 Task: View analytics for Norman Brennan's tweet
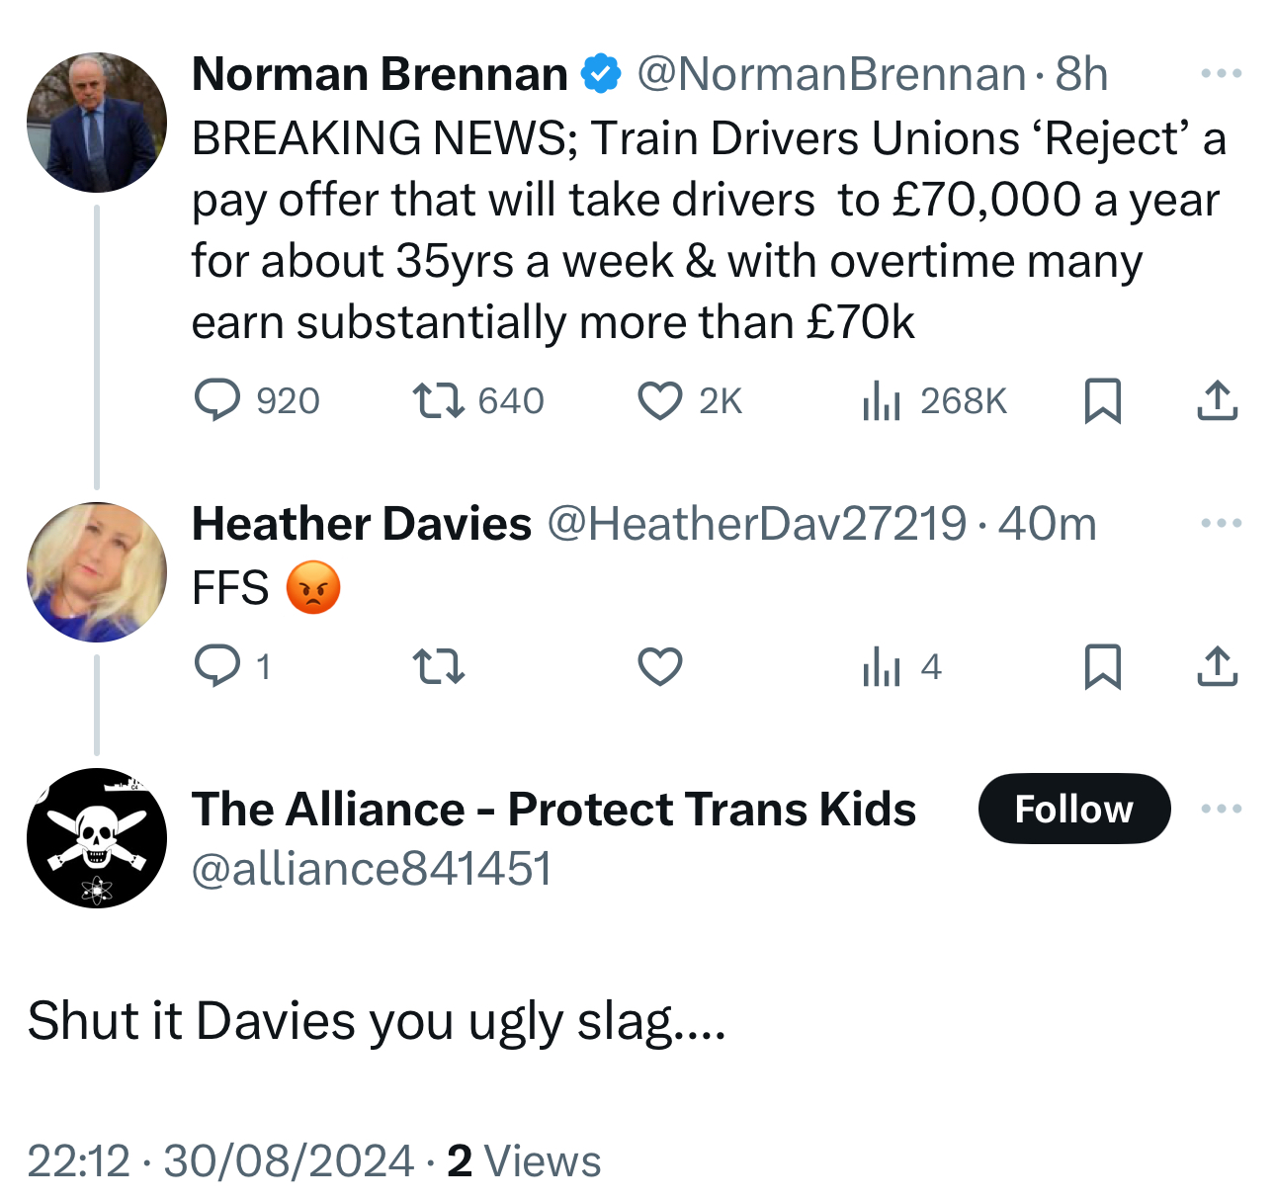(881, 401)
